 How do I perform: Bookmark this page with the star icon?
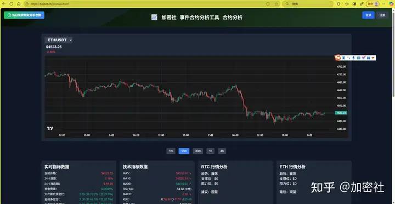click(x=276, y=4)
